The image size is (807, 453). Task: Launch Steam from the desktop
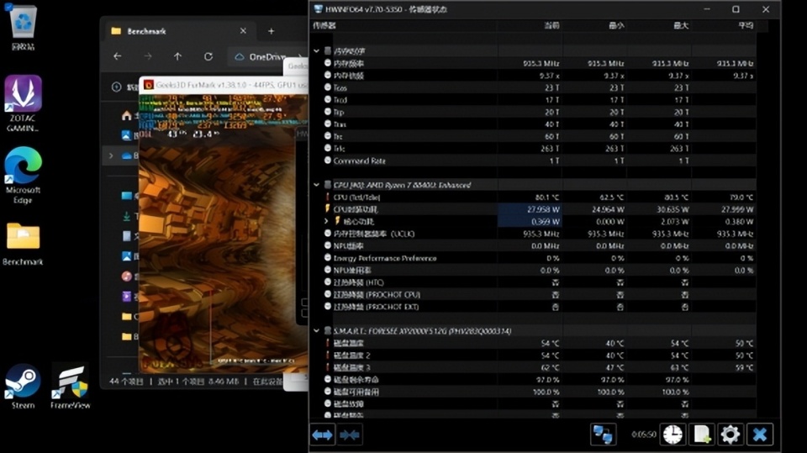[23, 386]
